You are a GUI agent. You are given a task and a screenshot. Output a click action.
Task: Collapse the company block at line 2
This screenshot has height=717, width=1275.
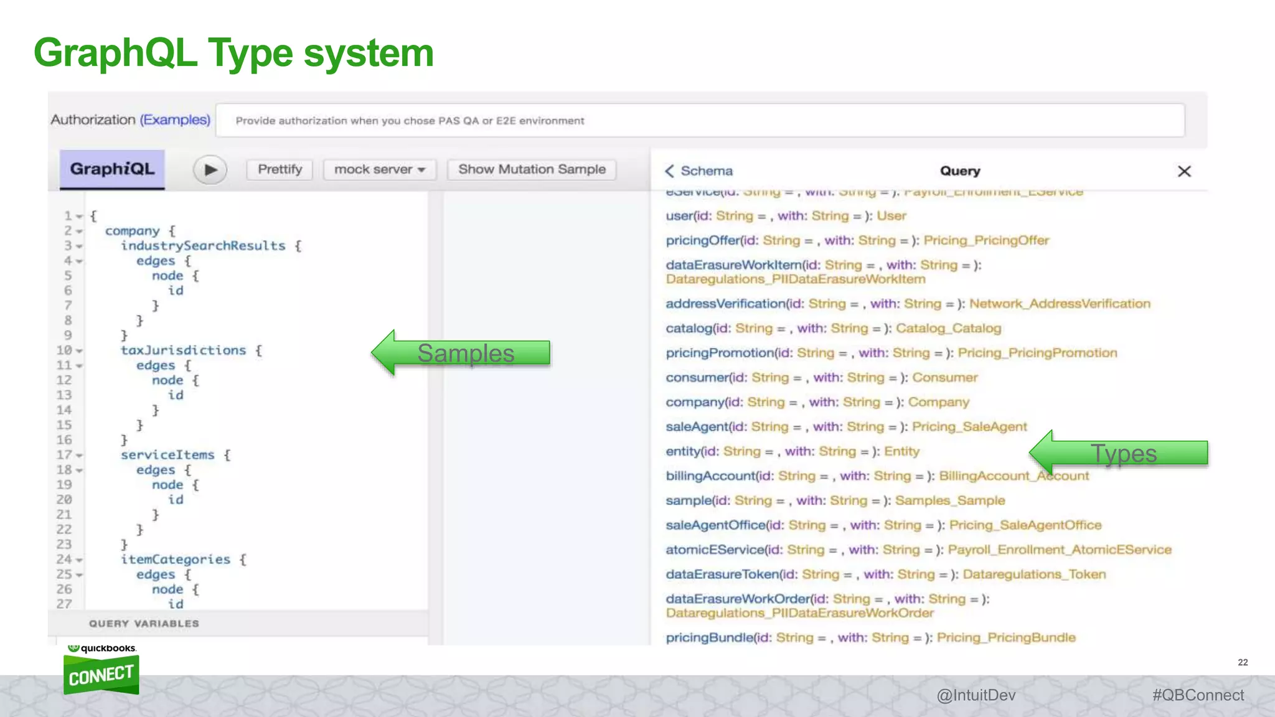click(79, 232)
